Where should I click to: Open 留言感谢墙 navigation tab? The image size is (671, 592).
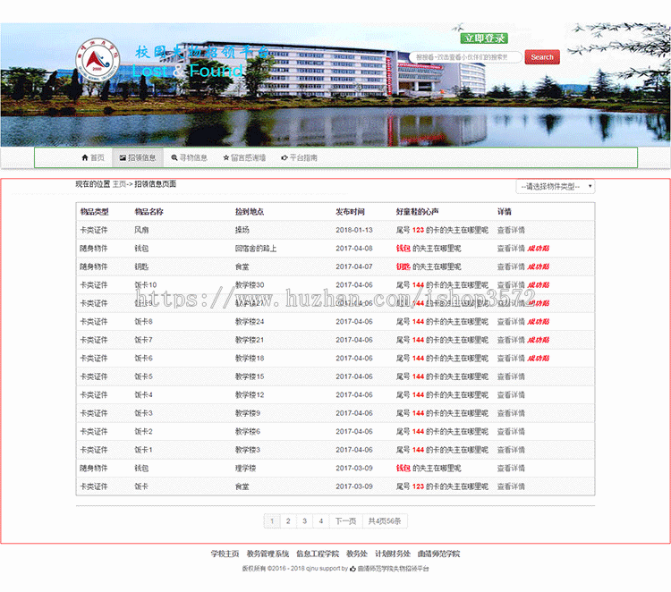tap(244, 158)
